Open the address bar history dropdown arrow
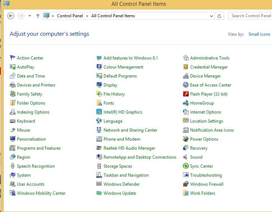The height and width of the screenshot is (212, 272). [211, 16]
